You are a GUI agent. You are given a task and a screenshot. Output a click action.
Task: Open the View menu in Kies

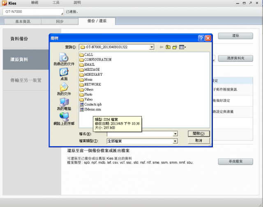pos(35,2)
